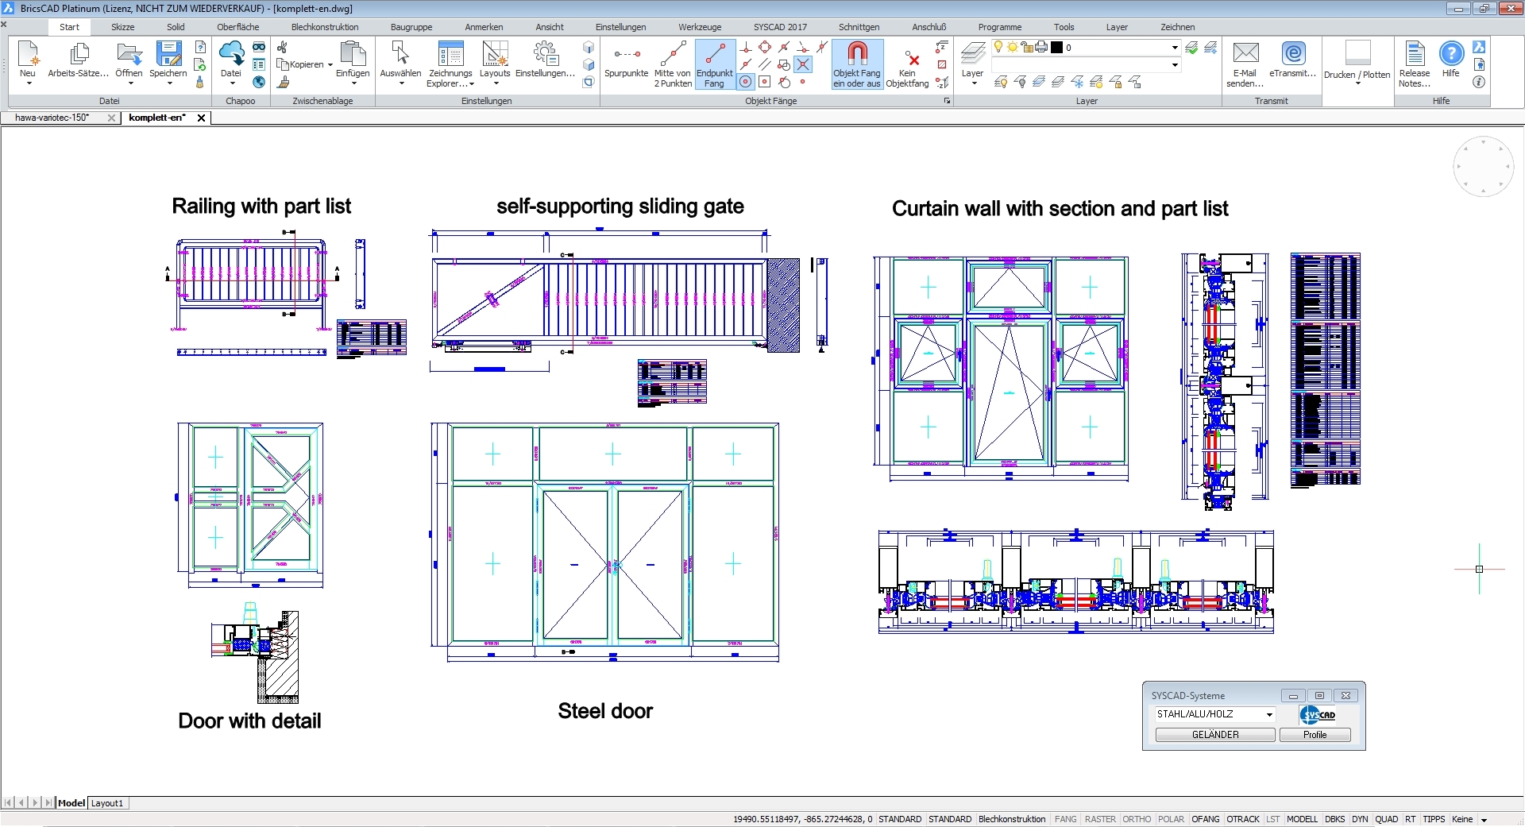Select the Endpunkt Fang snap icon
The height and width of the screenshot is (827, 1525).
click(x=715, y=54)
